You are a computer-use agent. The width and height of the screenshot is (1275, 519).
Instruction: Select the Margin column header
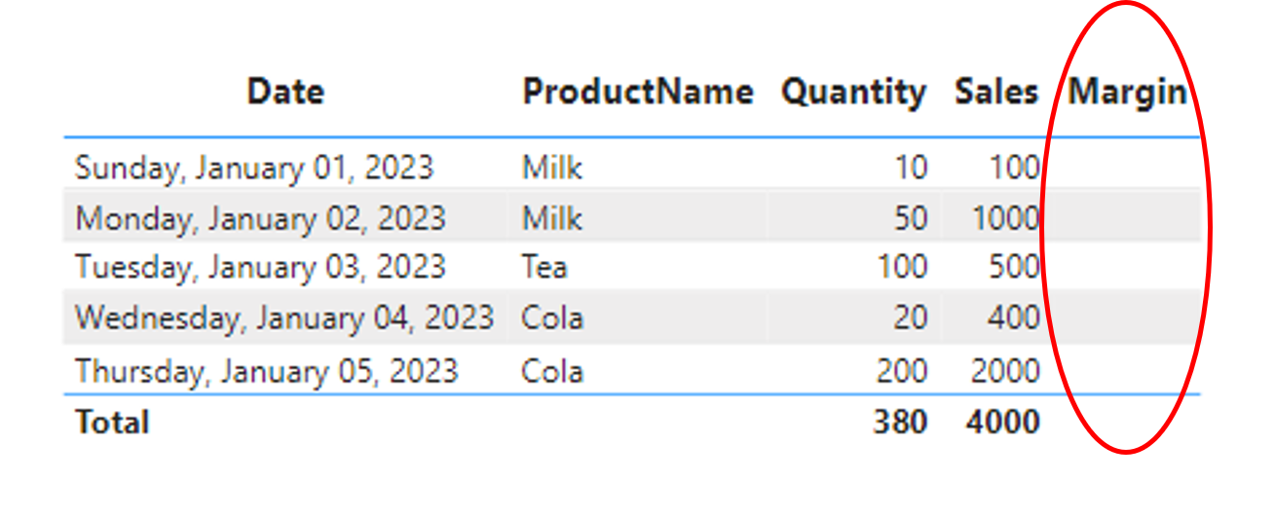click(x=1128, y=93)
